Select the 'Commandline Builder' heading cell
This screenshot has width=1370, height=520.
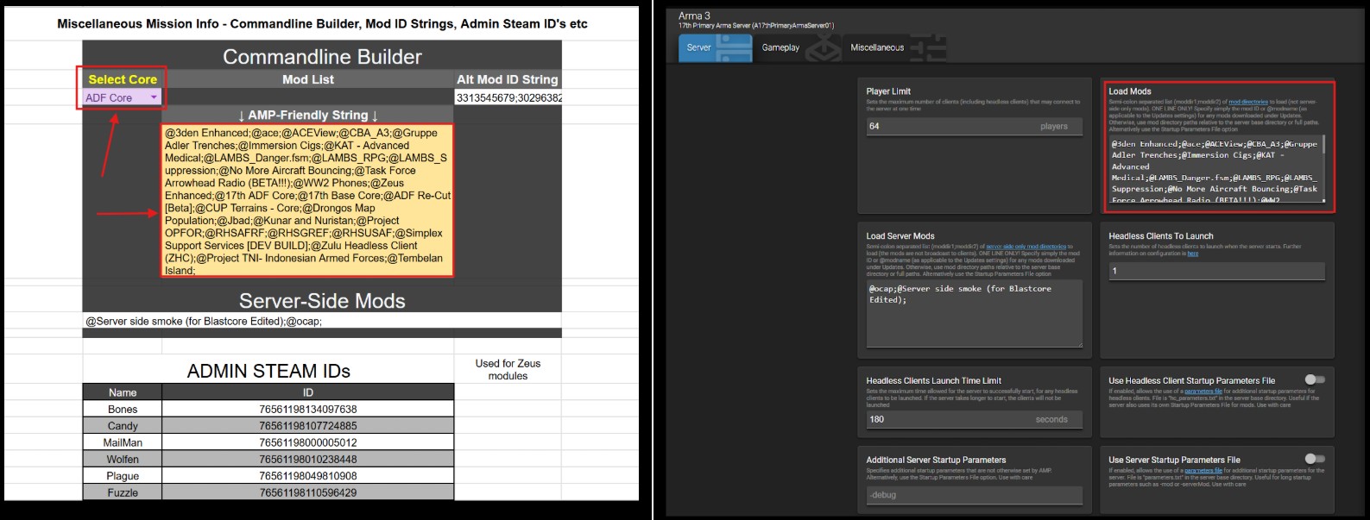click(322, 56)
